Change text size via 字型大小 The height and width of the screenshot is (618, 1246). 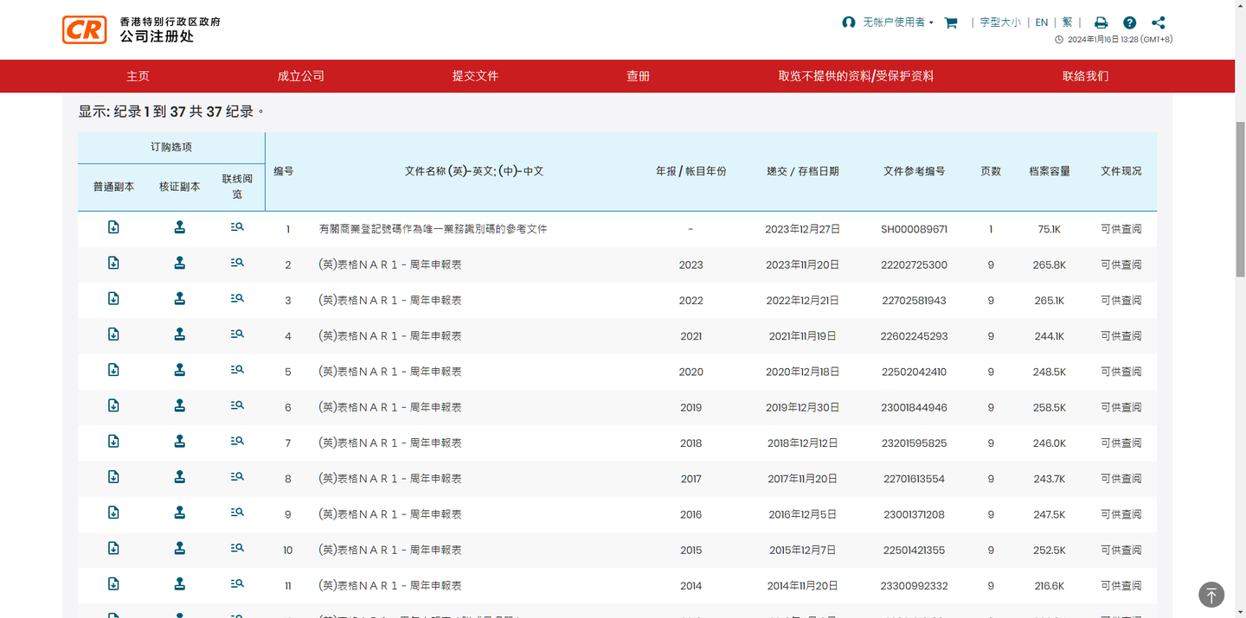[1000, 22]
